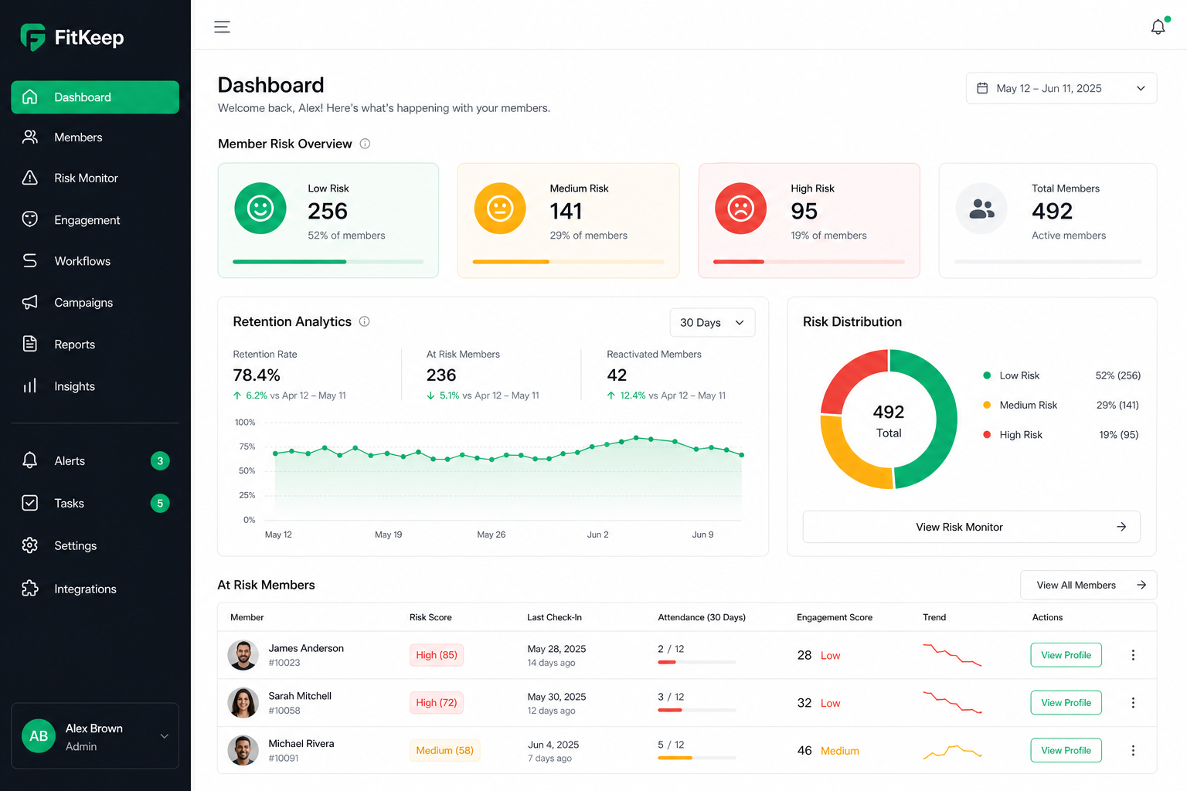Open more options for James Anderson
The height and width of the screenshot is (791, 1187).
[1133, 655]
